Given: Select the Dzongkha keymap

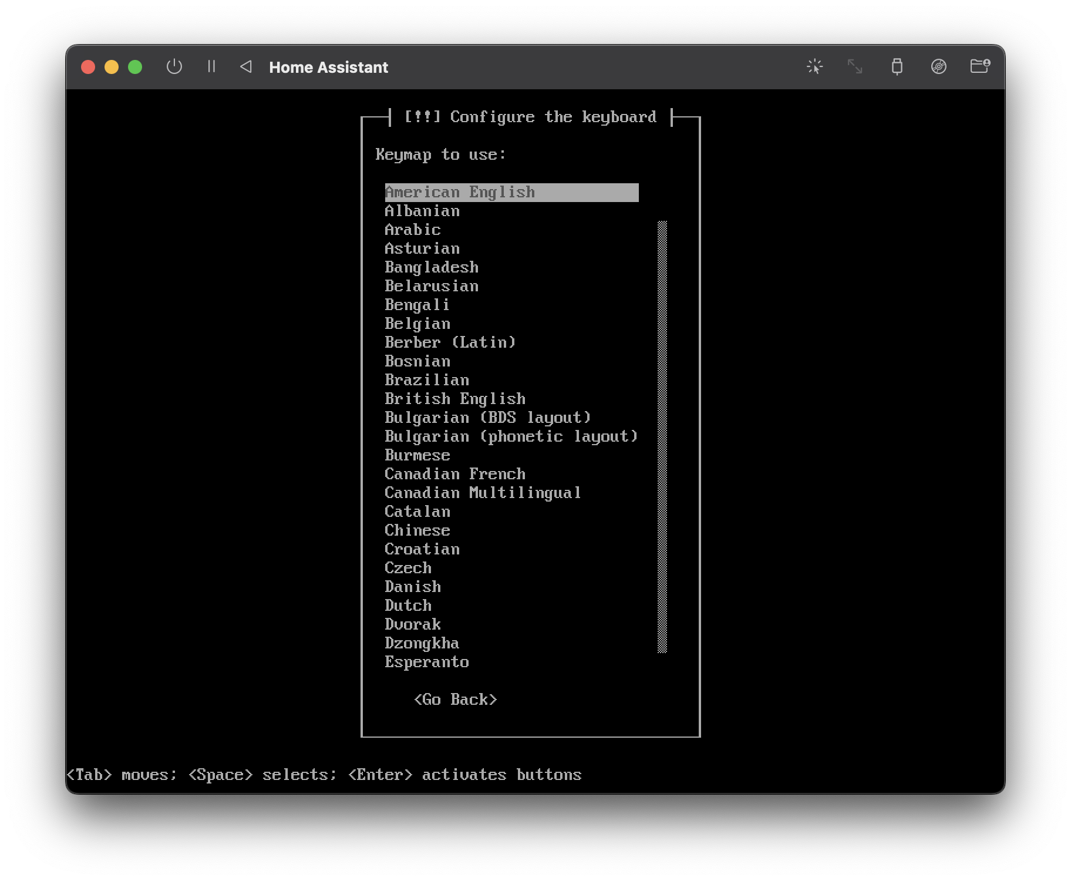Looking at the screenshot, I should tap(422, 643).
